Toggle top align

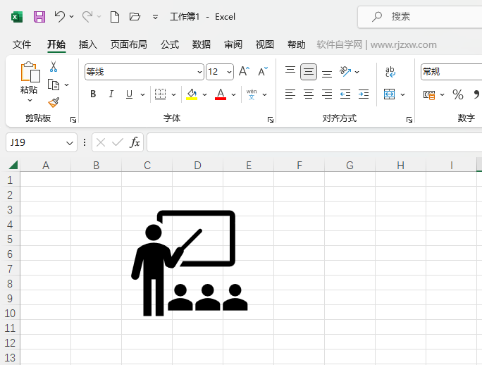[290, 70]
